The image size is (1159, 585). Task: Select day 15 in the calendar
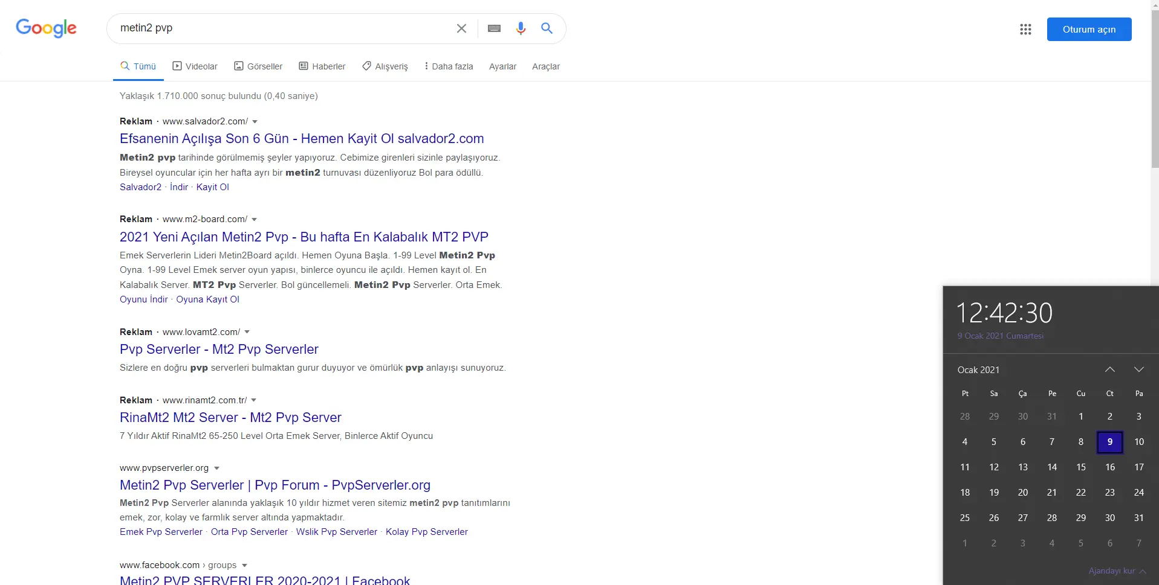1081,467
